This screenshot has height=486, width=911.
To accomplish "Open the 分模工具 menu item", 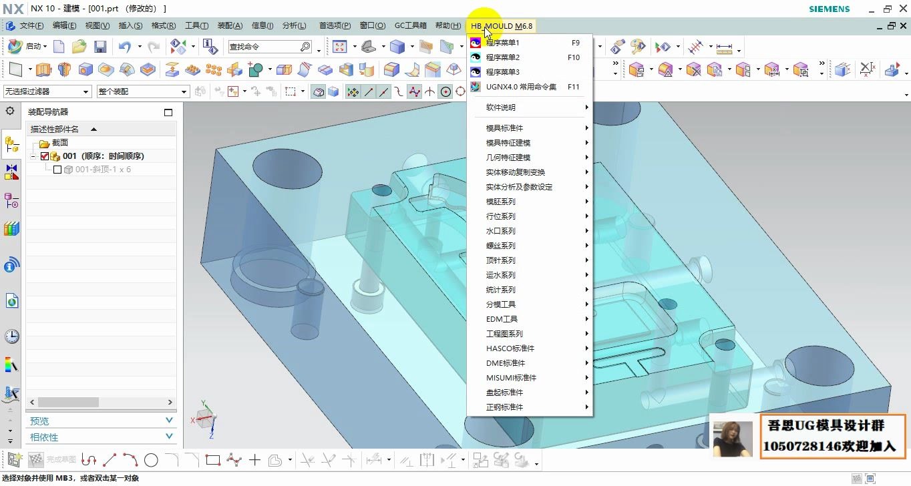I will [x=530, y=304].
